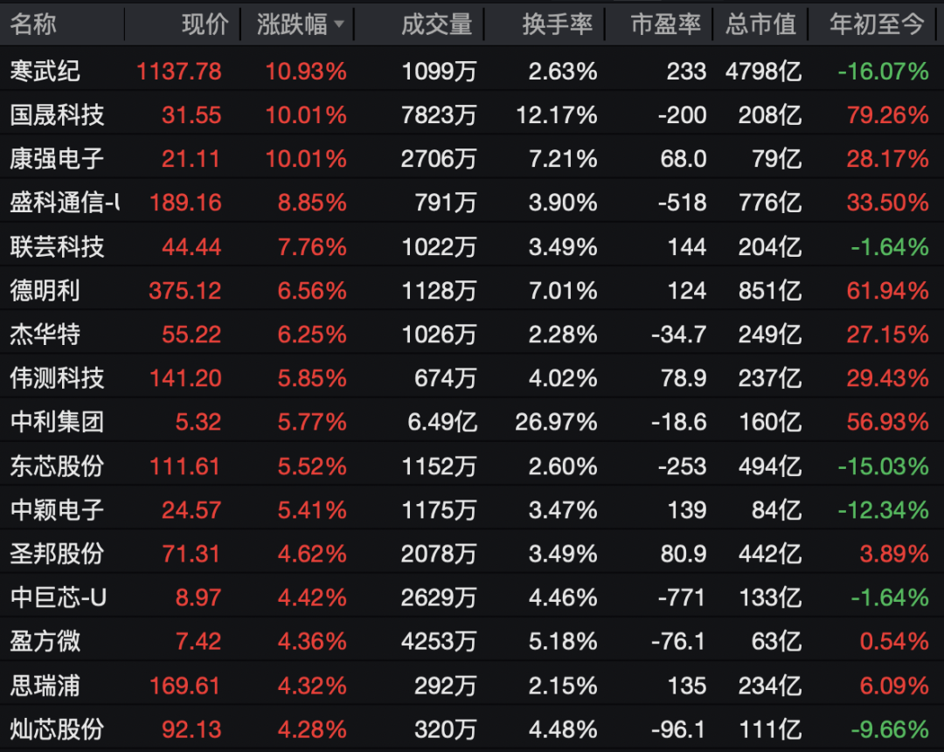Sort by 年初至今 performance column
The height and width of the screenshot is (752, 944).
click(877, 24)
